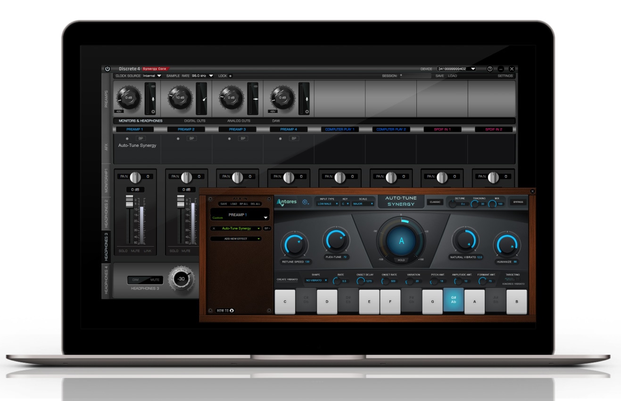The image size is (621, 401).
Task: Click the Natural Vibrato knob
Action: click(465, 241)
